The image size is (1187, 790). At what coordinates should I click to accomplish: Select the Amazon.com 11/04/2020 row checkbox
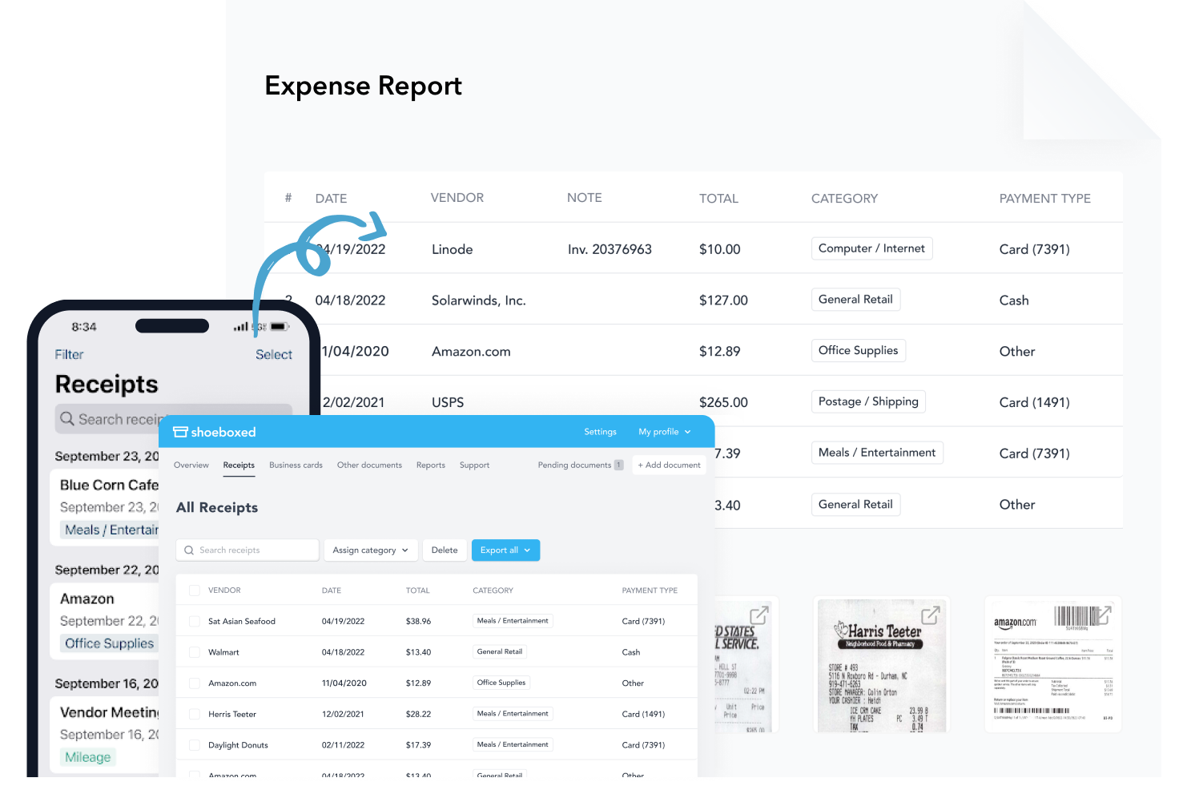coord(194,683)
